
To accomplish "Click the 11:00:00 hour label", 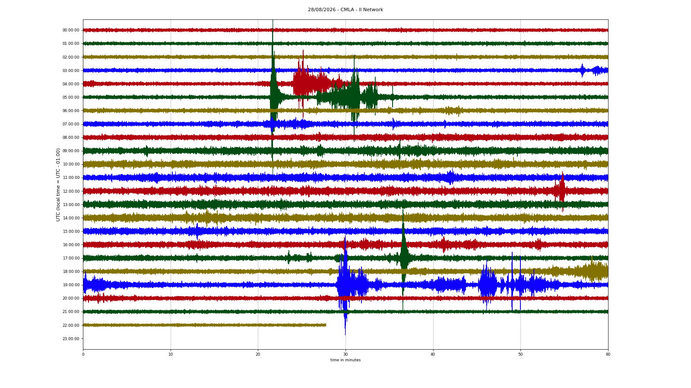I will pyautogui.click(x=71, y=178).
